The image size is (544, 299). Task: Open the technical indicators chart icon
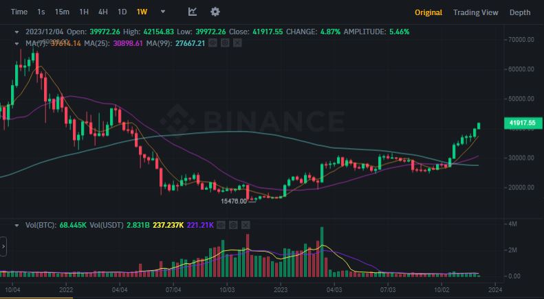coord(193,12)
